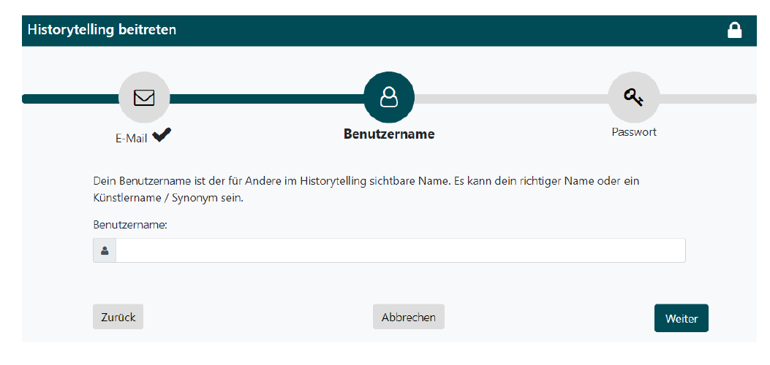Screen dimensions: 770x365
Task: Cancel registration with Abbrechen button
Action: (x=409, y=317)
